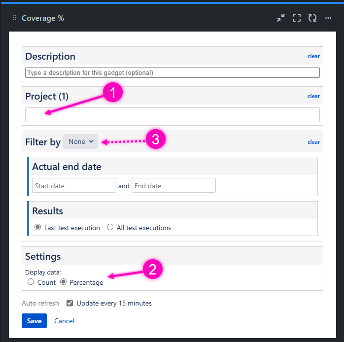344x342 pixels.
Task: Select All test executions option
Action: point(110,228)
